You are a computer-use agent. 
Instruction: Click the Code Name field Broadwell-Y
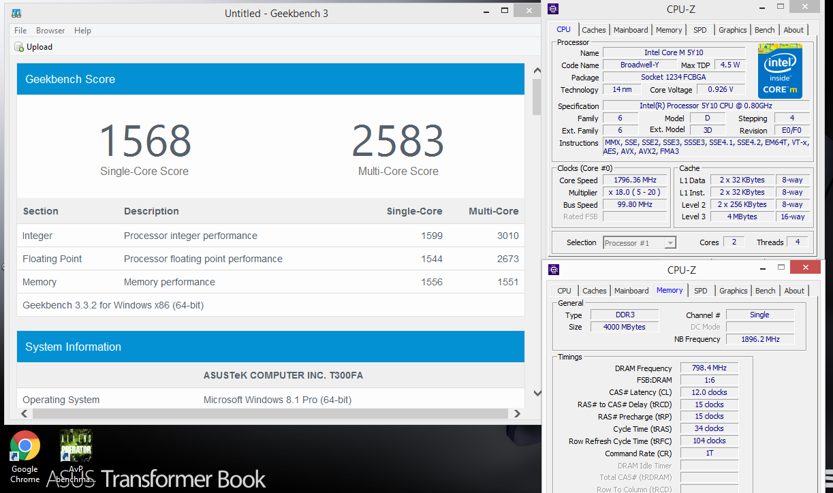coord(640,65)
